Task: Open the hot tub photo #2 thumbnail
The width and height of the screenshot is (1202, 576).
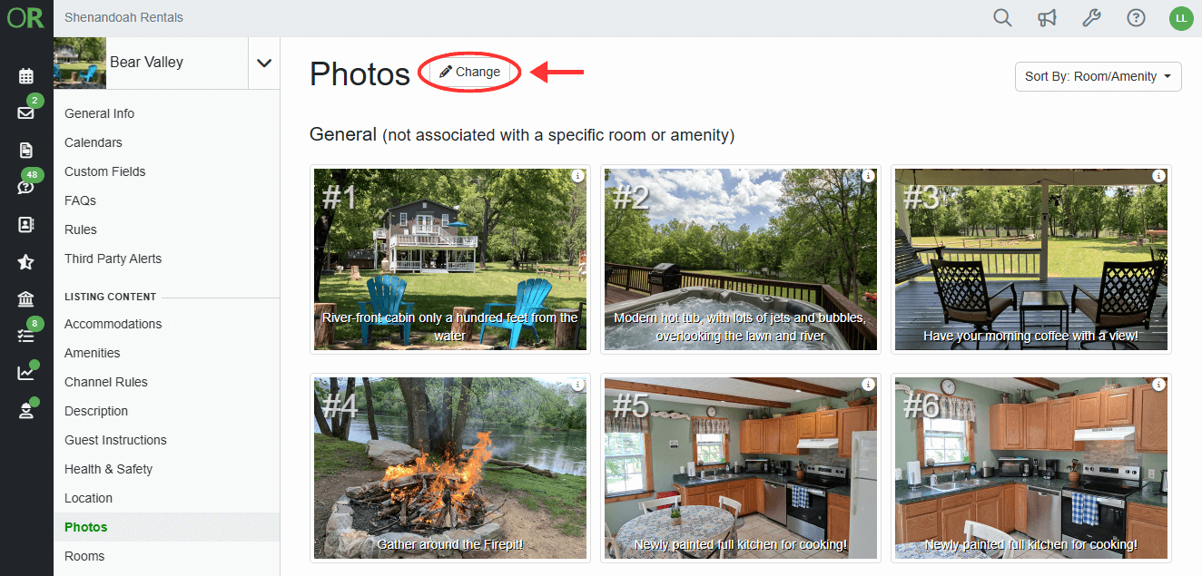Action: point(741,259)
